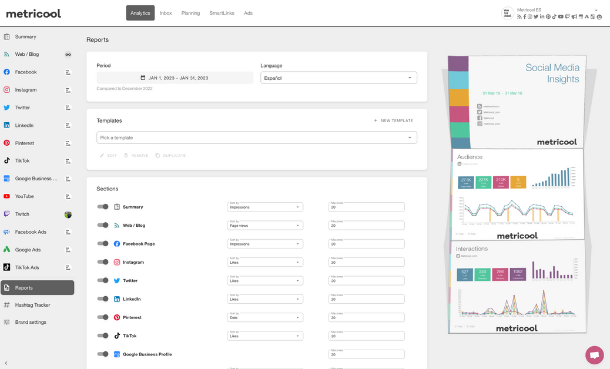Click the calendar icon in the Period field
This screenshot has height=369, width=610.
point(143,78)
